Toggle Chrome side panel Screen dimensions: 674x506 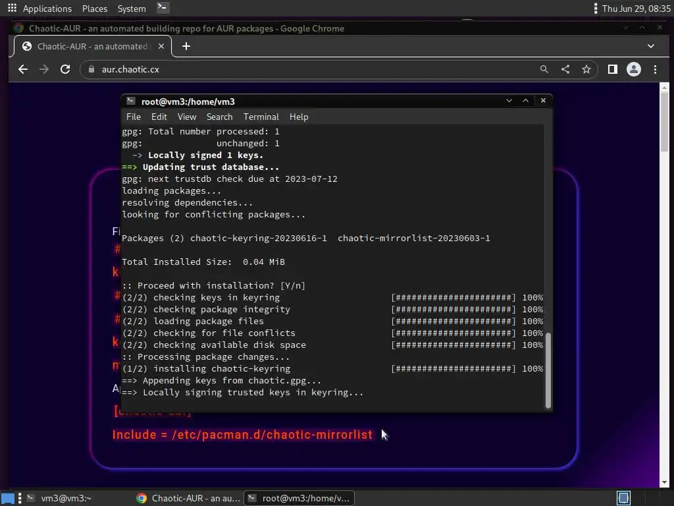click(x=613, y=69)
